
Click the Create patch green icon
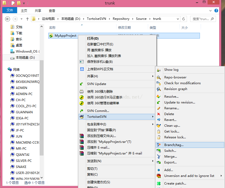159,184
